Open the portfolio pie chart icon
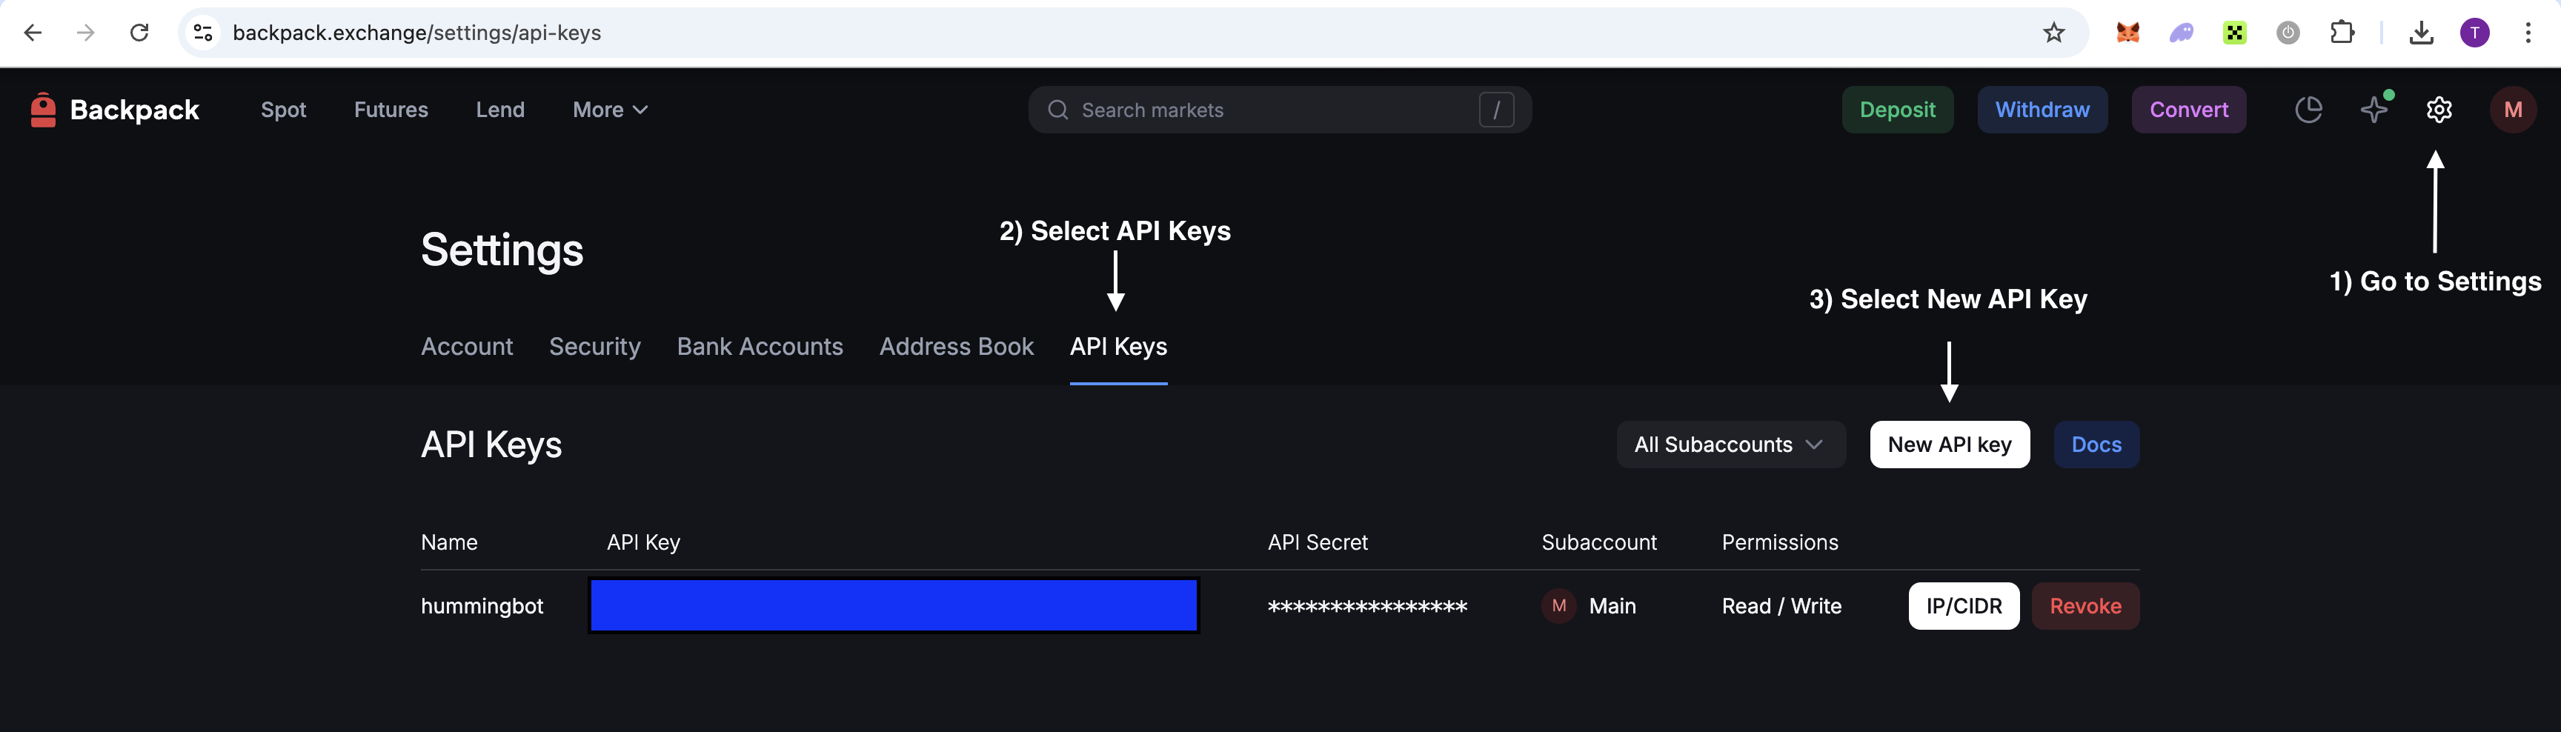2561x732 pixels. point(2308,110)
